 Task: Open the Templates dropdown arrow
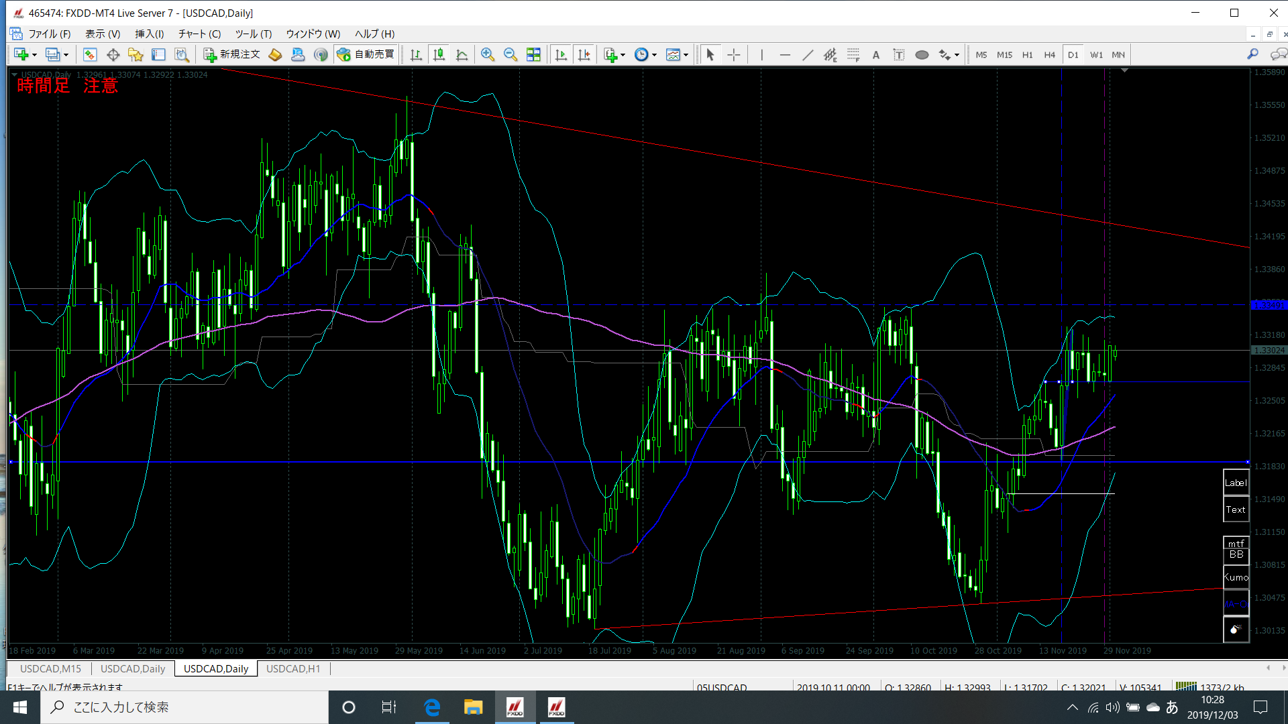pyautogui.click(x=686, y=55)
